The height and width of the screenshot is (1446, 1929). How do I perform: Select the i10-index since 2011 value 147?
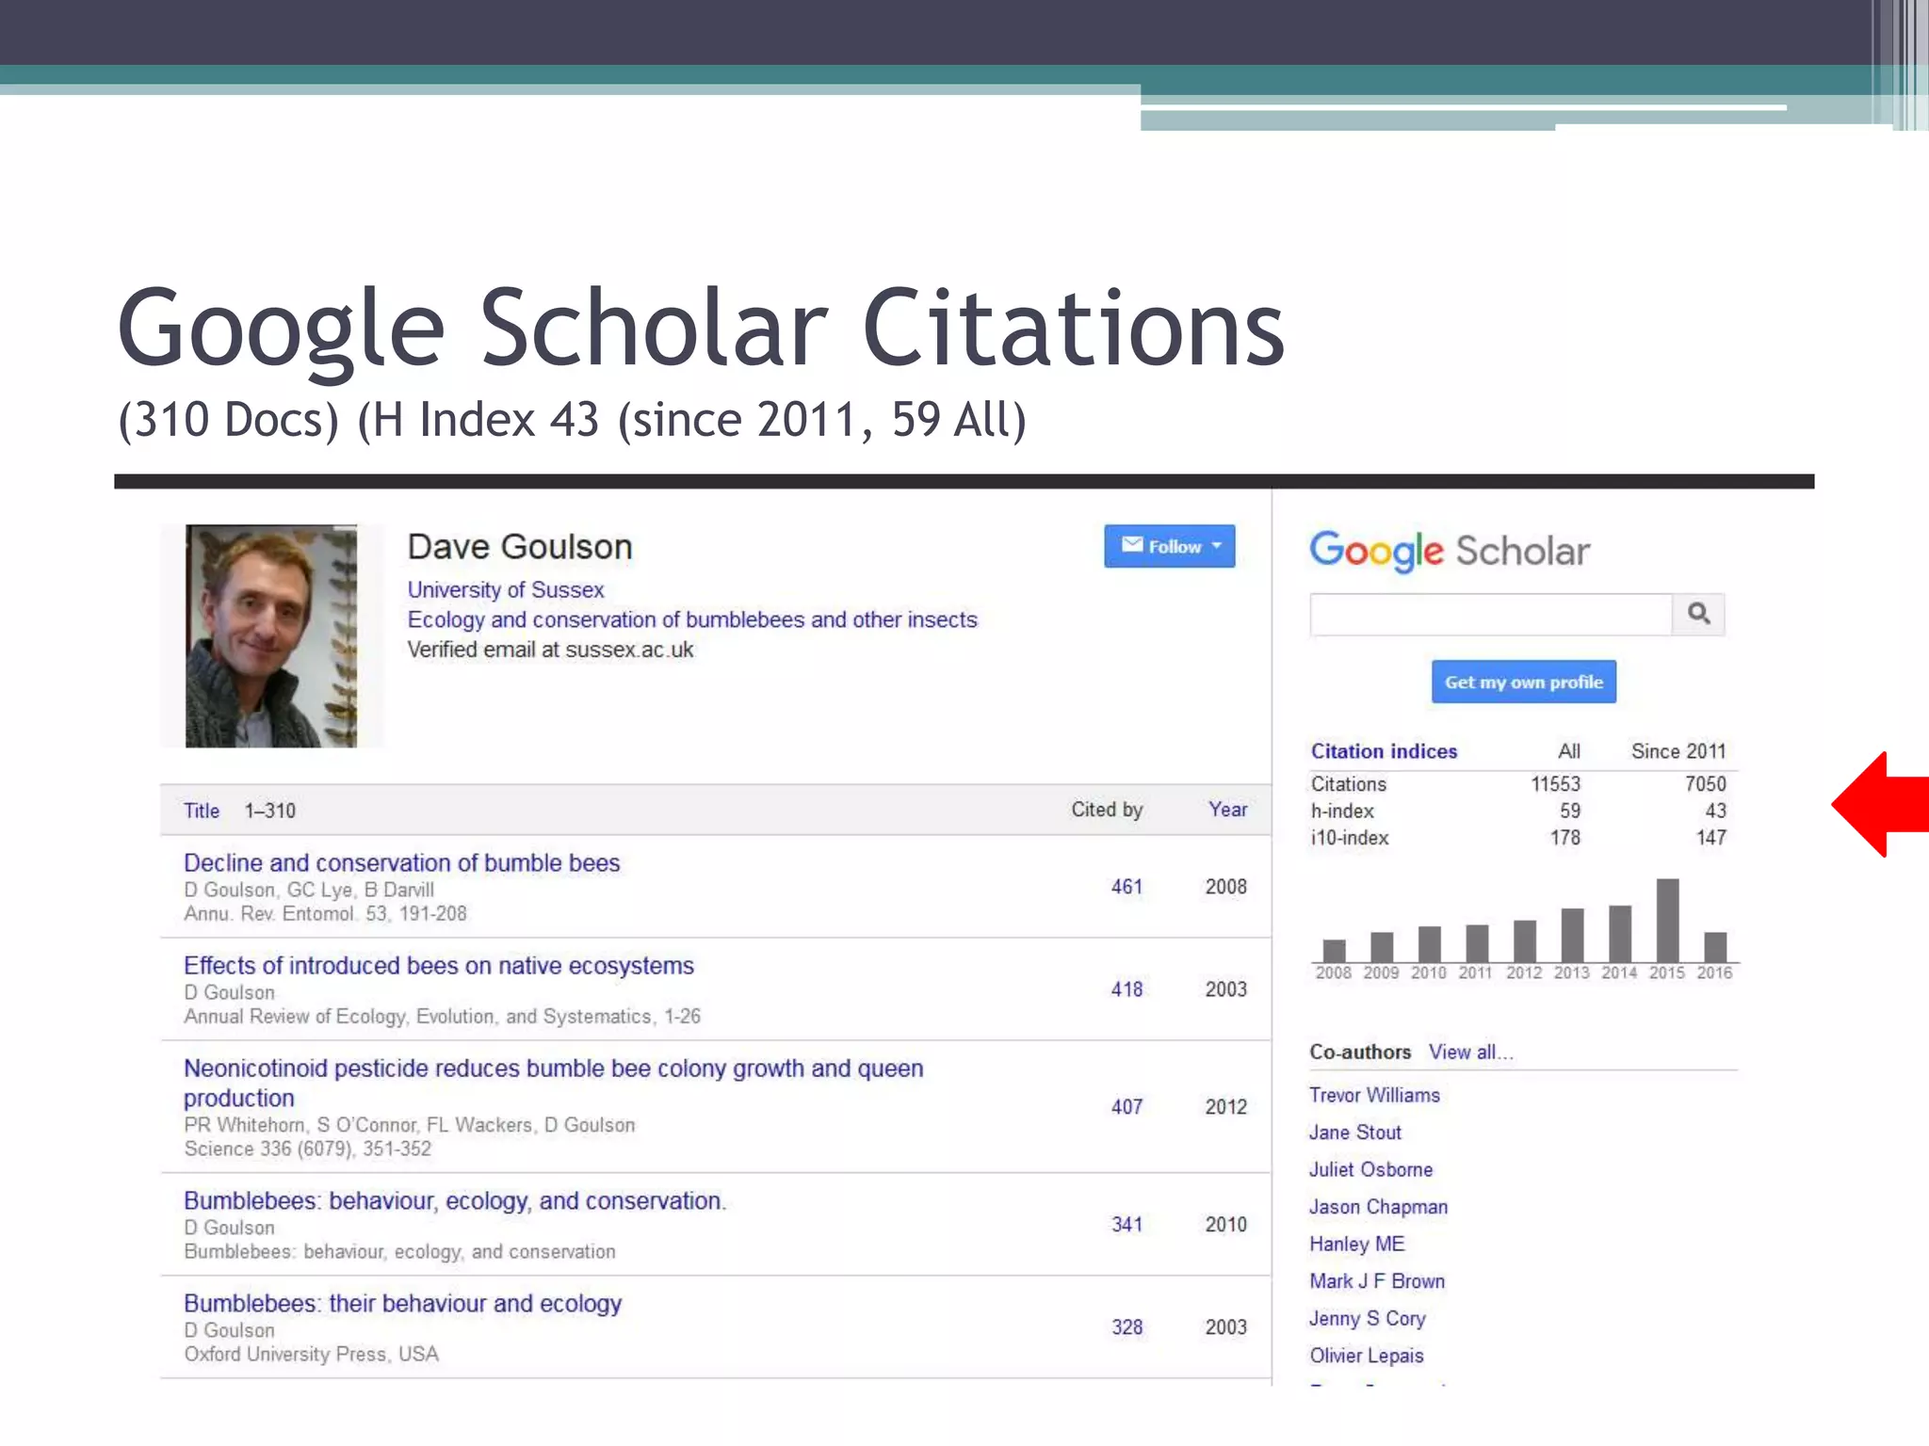1710,838
